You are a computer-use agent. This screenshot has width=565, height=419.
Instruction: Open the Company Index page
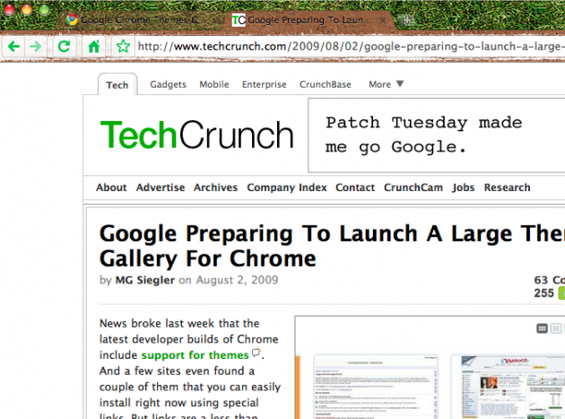click(287, 188)
